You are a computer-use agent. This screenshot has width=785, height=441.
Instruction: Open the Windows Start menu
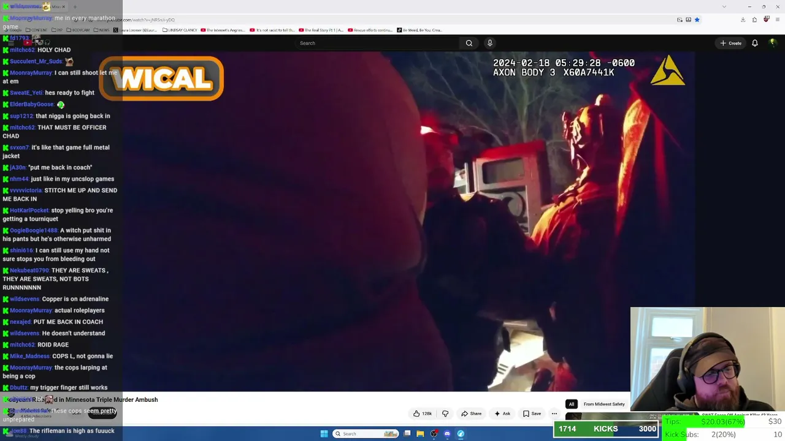coord(324,434)
